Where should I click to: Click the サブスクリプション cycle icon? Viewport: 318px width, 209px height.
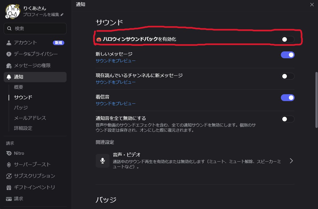(x=9, y=176)
